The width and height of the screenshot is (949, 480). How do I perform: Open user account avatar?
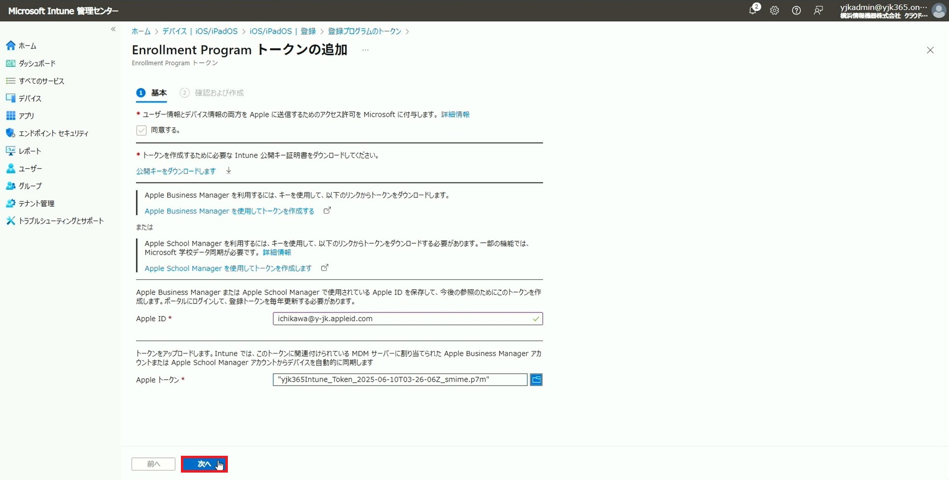point(939,10)
